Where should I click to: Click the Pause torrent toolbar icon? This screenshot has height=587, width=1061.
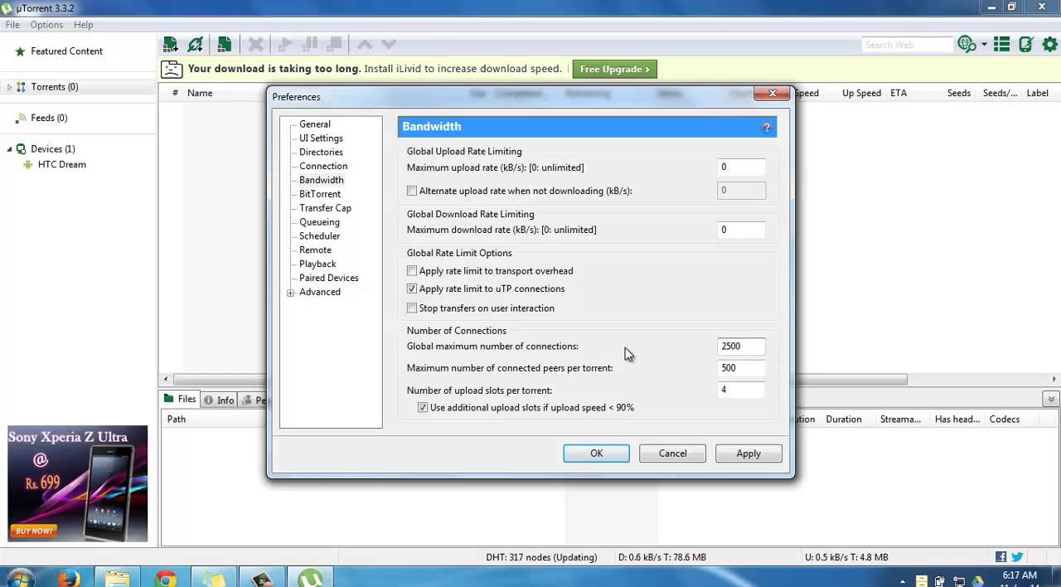click(x=311, y=45)
